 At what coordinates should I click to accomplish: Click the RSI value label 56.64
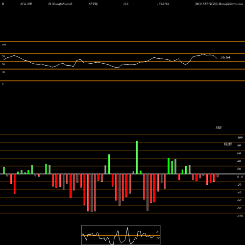(225, 57)
